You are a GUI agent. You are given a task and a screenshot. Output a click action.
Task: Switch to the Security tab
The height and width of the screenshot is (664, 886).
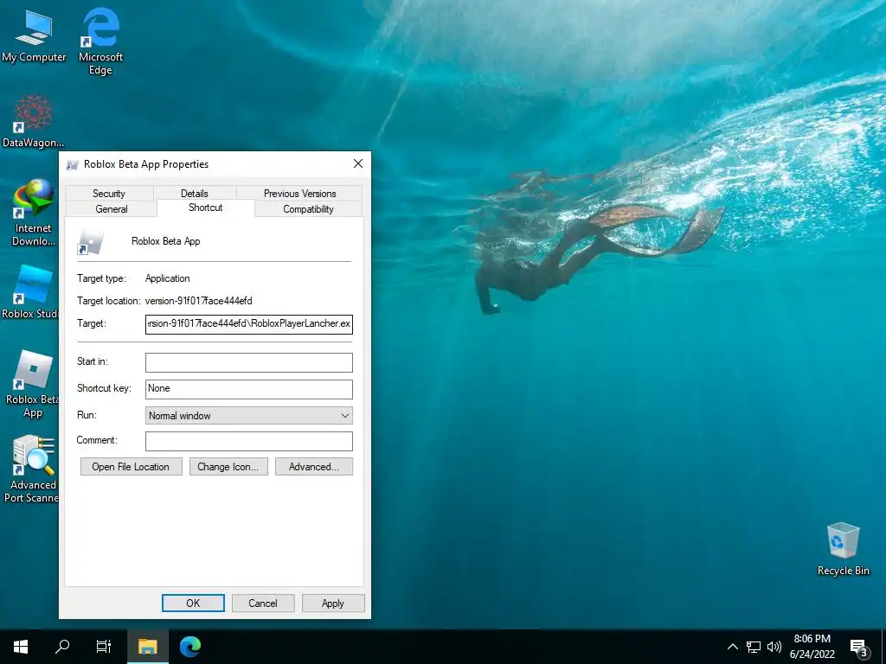pyautogui.click(x=109, y=193)
